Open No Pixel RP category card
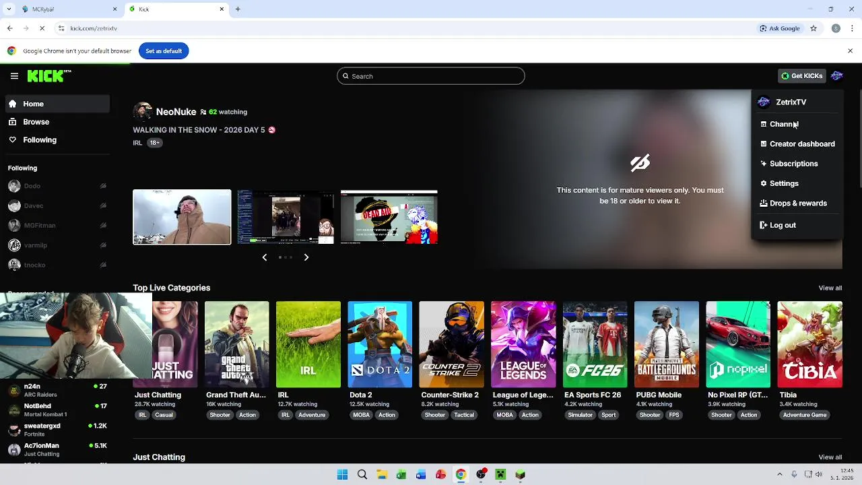The height and width of the screenshot is (485, 862). click(x=738, y=344)
